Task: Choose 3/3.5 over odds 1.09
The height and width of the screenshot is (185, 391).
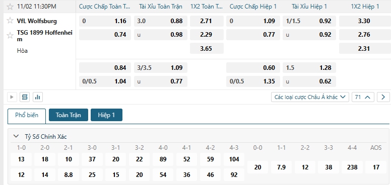Action: pos(161,68)
